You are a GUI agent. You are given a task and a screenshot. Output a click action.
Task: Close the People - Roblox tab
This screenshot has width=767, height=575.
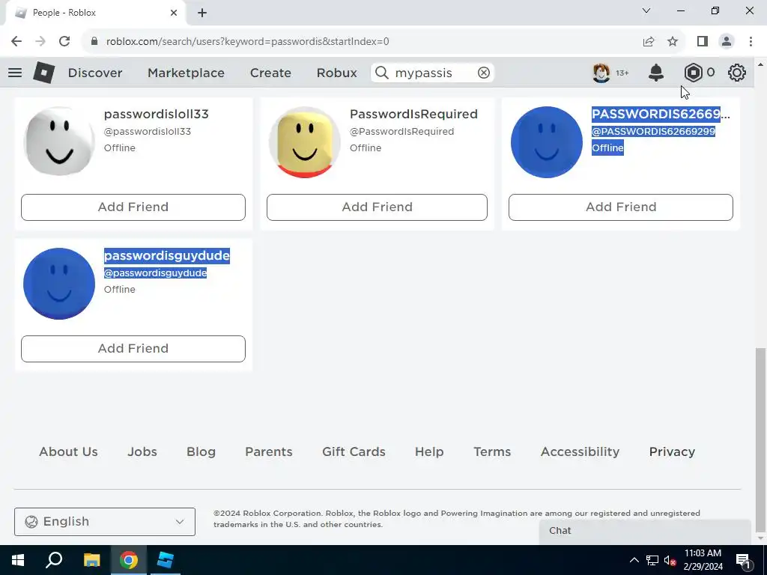(174, 13)
